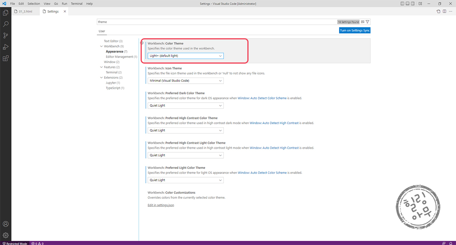Open the Search view in activity bar
456x245 pixels.
point(6,24)
